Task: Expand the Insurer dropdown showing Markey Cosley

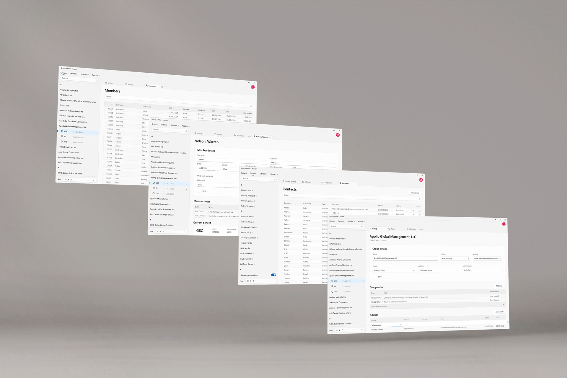Action: [394, 271]
